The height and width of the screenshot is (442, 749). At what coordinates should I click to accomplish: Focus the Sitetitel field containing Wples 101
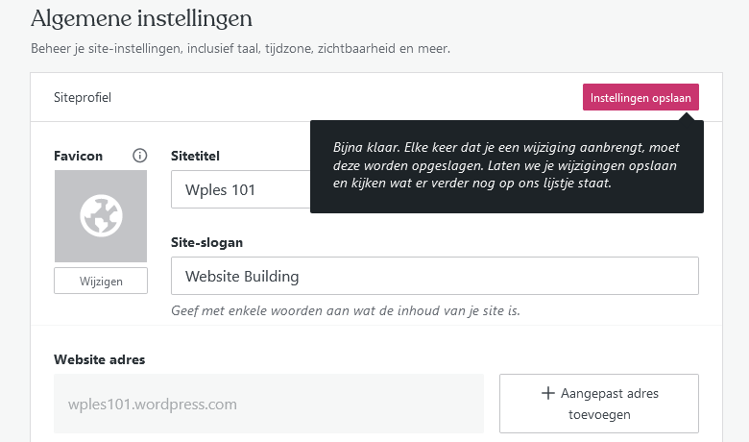241,189
